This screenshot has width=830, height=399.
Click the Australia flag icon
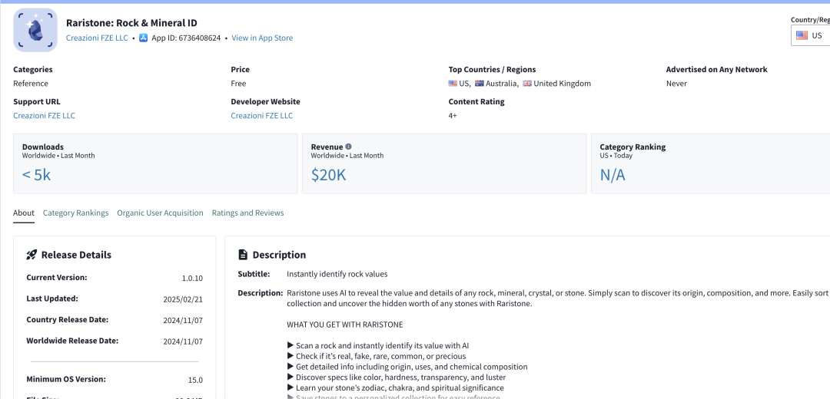pos(480,84)
